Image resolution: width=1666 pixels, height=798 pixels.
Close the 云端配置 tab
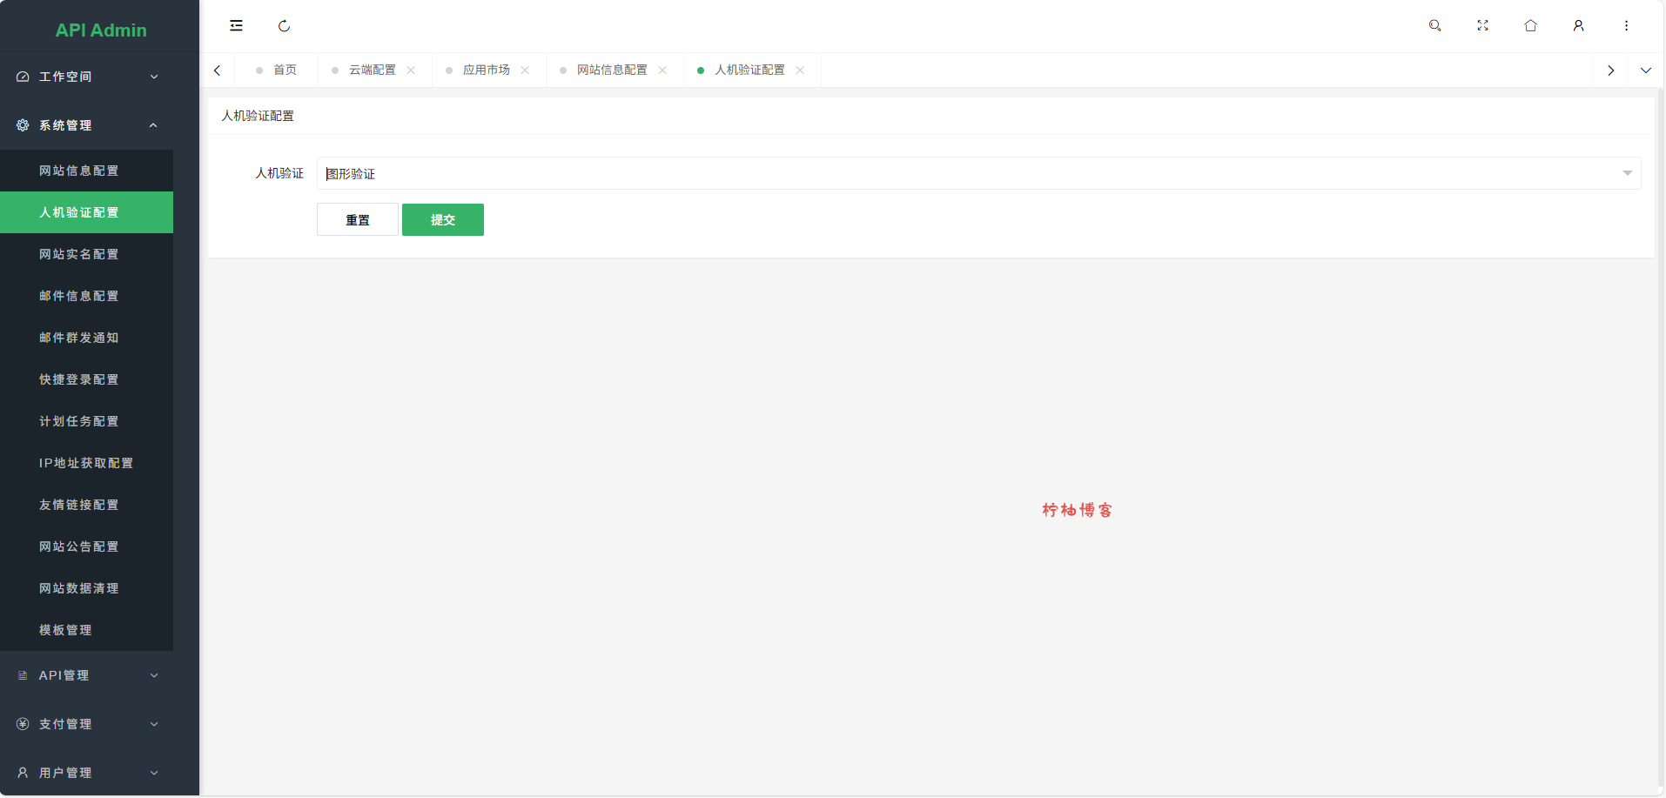411,70
